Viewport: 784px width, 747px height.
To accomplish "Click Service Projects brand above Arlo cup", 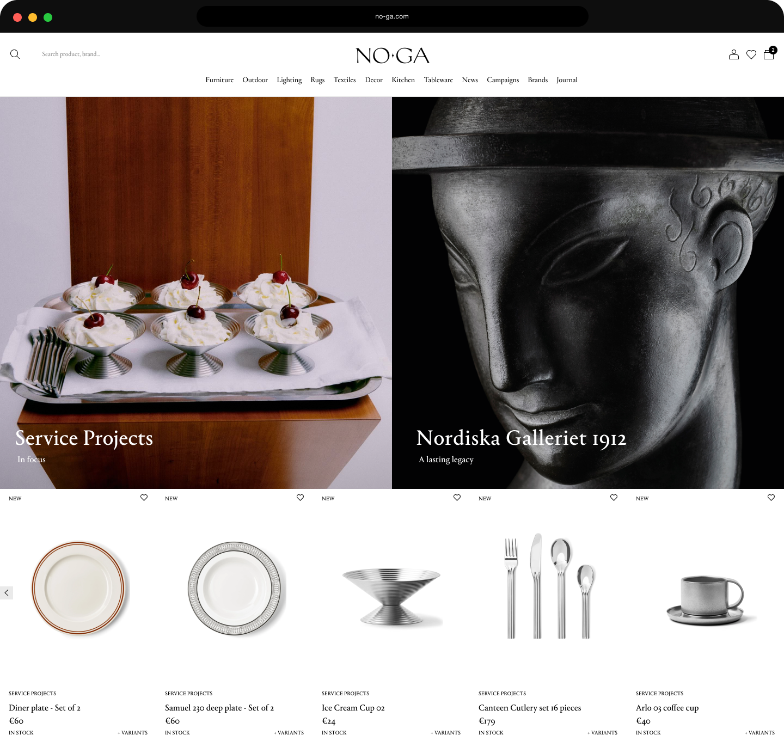I will (659, 693).
